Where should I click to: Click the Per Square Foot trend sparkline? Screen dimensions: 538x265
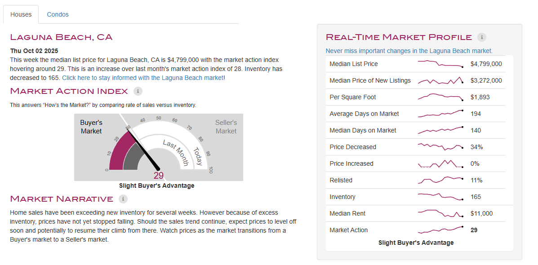point(440,97)
